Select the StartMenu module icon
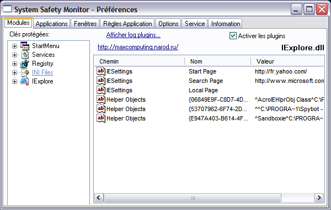Image resolution: width=331 pixels, height=210 pixels. point(25,46)
